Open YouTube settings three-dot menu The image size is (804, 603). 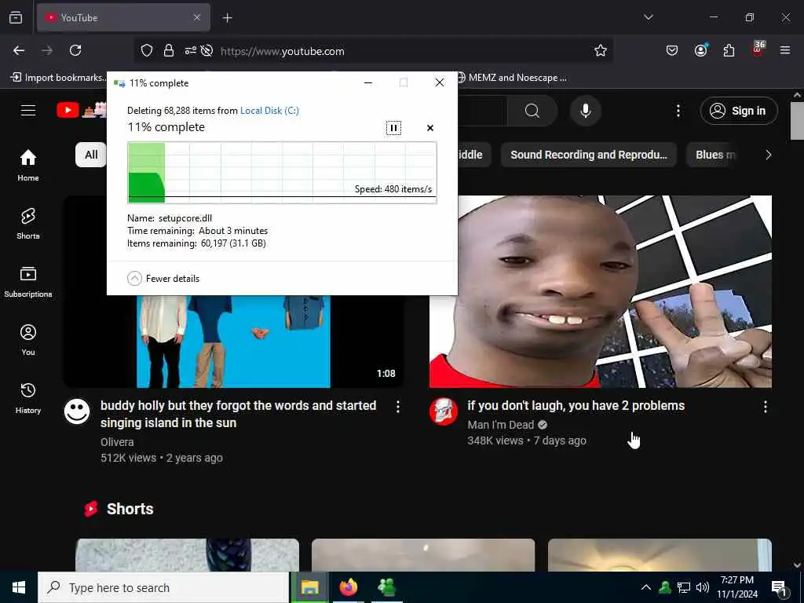click(678, 111)
